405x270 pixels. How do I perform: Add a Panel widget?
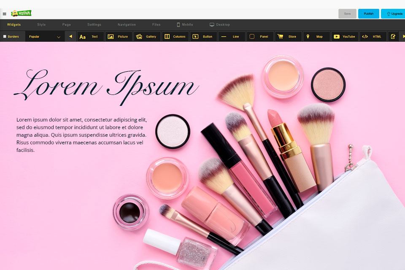260,37
